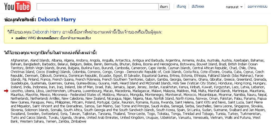
Task: Click 'Saint Kitts and Nevis' in the list
Action: tap(211, 102)
